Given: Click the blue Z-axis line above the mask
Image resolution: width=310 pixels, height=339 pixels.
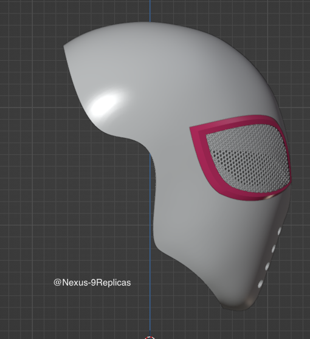Looking at the screenshot, I should coord(150,11).
